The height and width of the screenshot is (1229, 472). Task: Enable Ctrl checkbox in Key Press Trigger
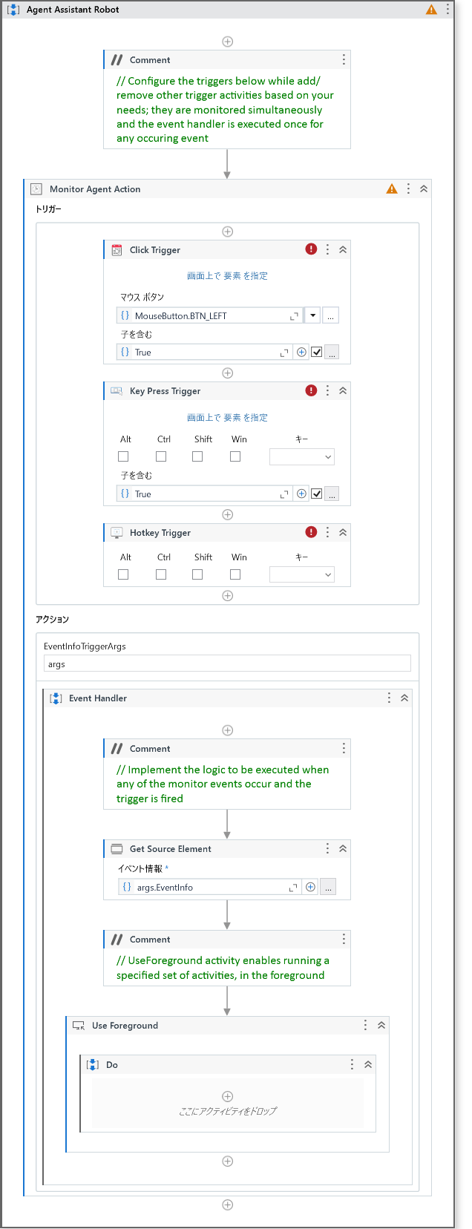[161, 456]
